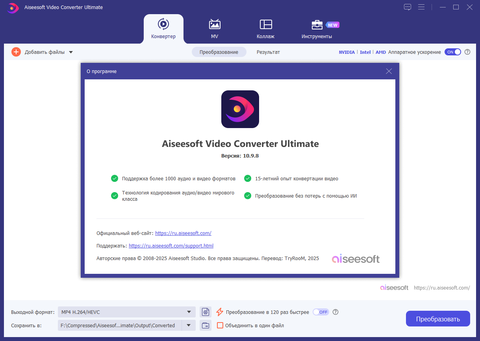Click the orange plus add files icon

point(16,52)
